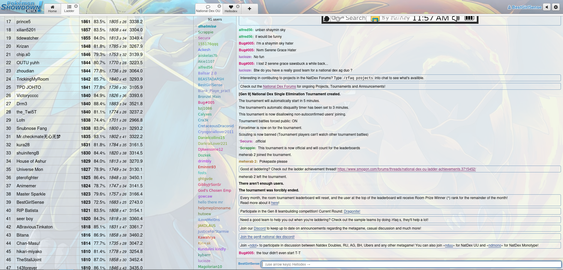Image resolution: width=563 pixels, height=270 pixels.
Task: Focus the chat message input box
Action: click(x=411, y=264)
